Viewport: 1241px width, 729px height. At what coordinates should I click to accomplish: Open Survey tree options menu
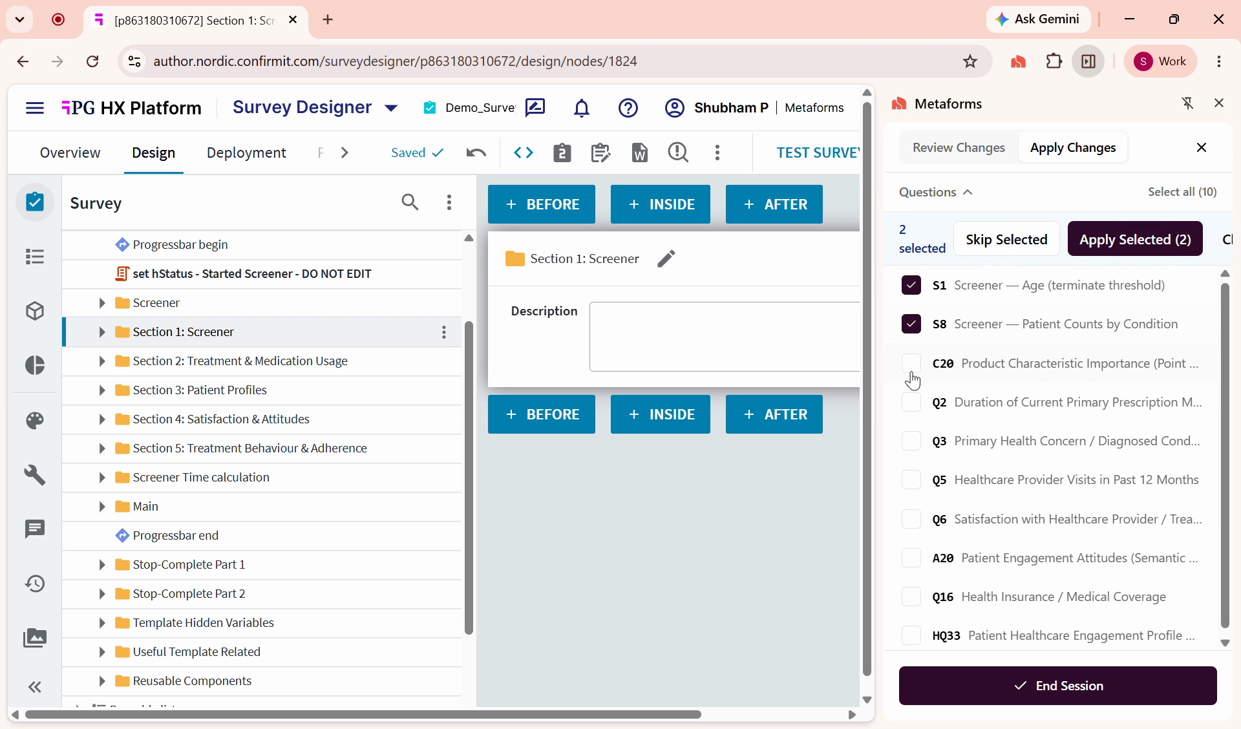[x=449, y=202]
